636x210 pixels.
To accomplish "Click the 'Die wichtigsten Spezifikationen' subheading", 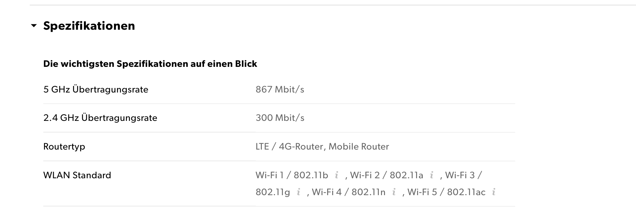I will [x=150, y=64].
